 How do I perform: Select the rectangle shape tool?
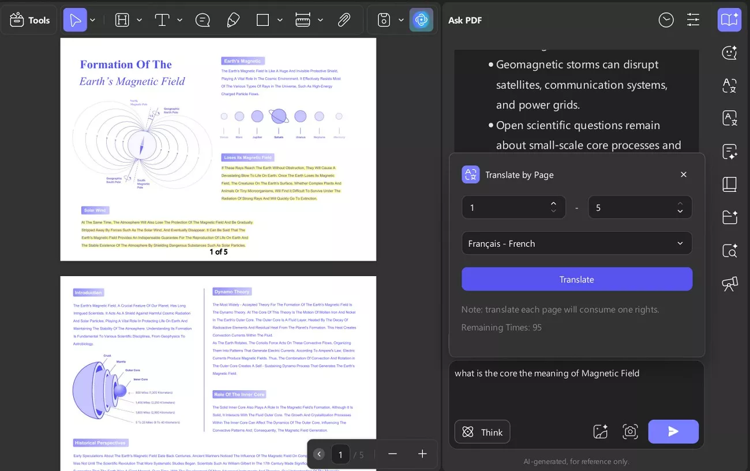click(x=262, y=20)
